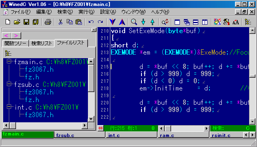Screen dimensions: 257x147
Task: Click the paint bucket color settings icon
Action: click(227, 22)
